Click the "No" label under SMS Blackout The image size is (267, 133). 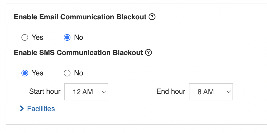pos(79,73)
